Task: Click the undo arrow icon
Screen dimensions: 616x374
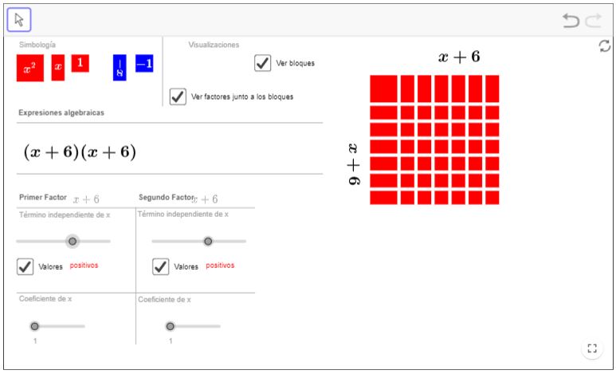Action: pos(571,21)
